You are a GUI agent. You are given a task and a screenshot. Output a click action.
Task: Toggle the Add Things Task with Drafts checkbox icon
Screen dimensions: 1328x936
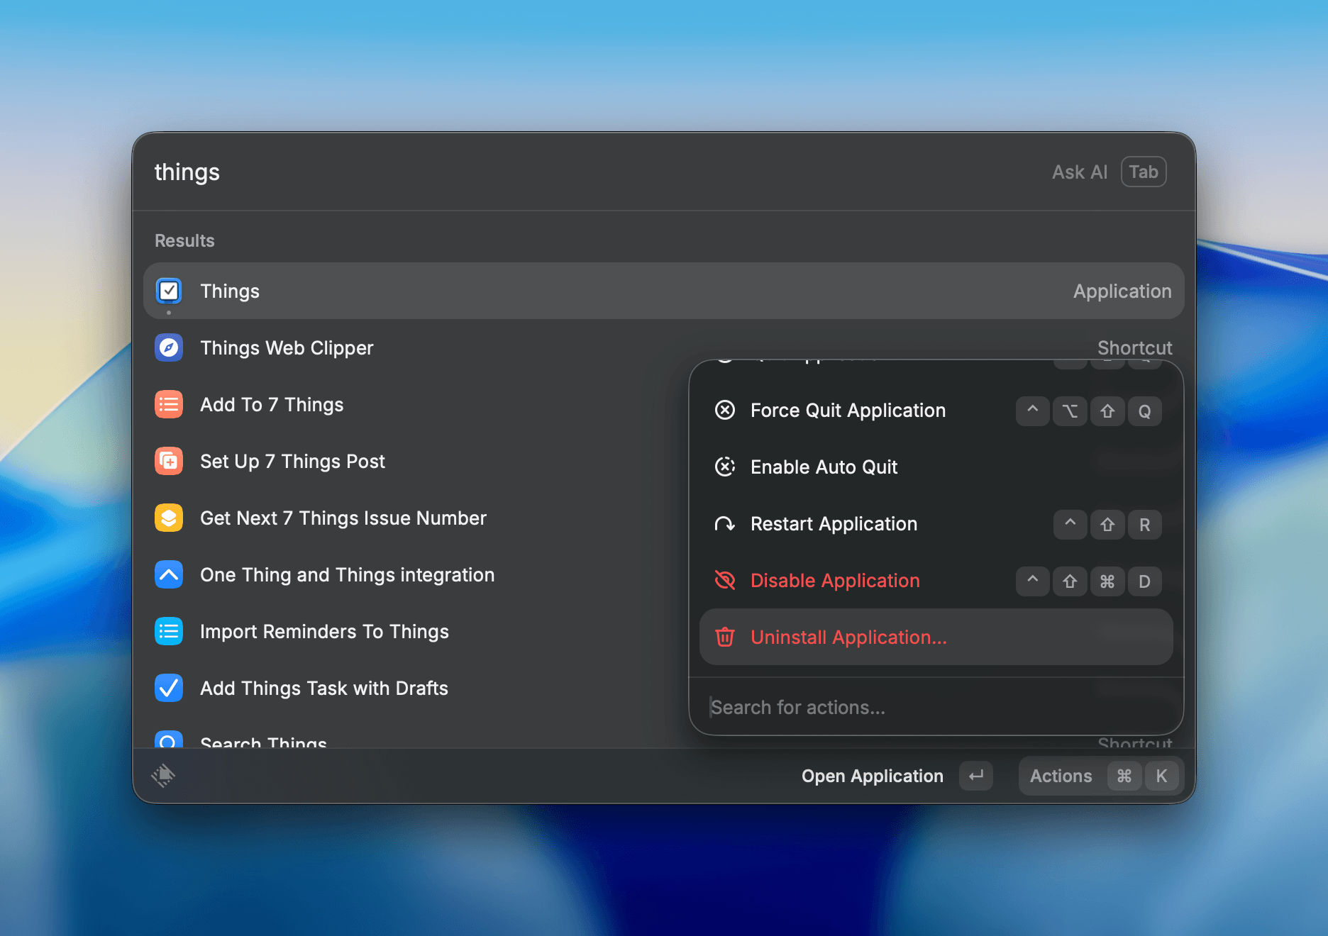coord(168,688)
